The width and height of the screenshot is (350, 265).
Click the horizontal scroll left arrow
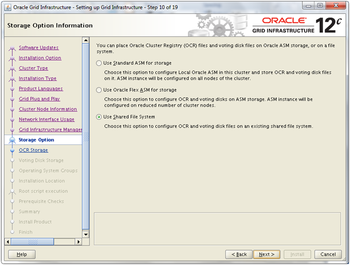tap(8, 242)
